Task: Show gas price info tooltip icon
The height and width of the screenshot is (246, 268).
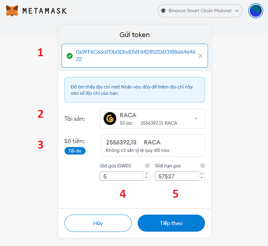Action: coord(147,166)
